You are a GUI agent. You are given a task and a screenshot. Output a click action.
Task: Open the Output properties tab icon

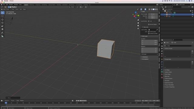(162, 48)
